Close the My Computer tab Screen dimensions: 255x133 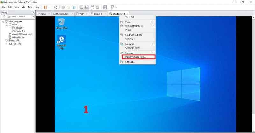(x=72, y=14)
